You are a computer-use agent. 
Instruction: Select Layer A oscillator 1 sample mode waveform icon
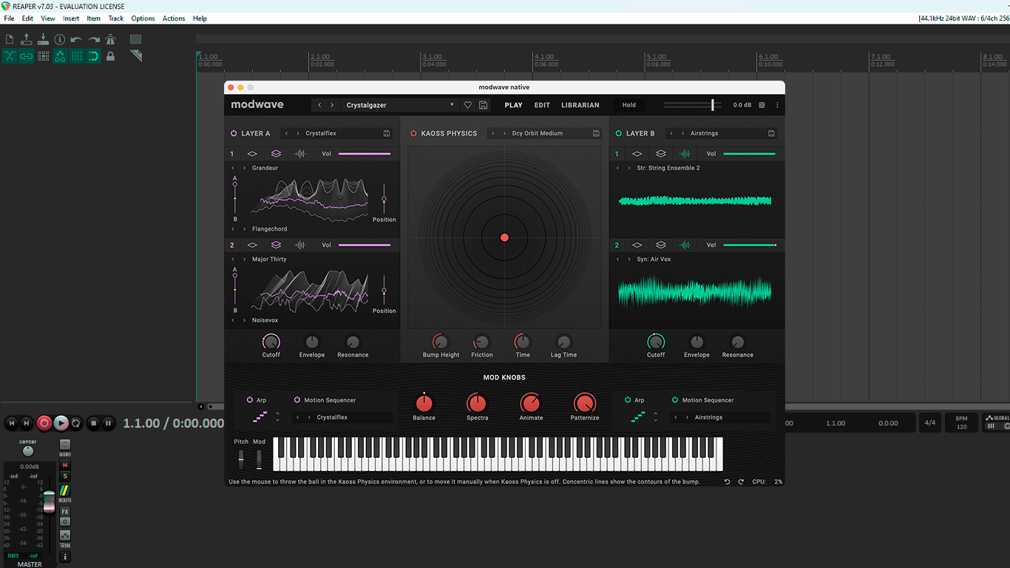pos(300,154)
